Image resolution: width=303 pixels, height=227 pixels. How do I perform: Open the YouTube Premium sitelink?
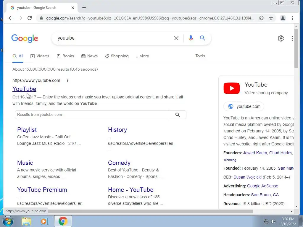pos(42,189)
